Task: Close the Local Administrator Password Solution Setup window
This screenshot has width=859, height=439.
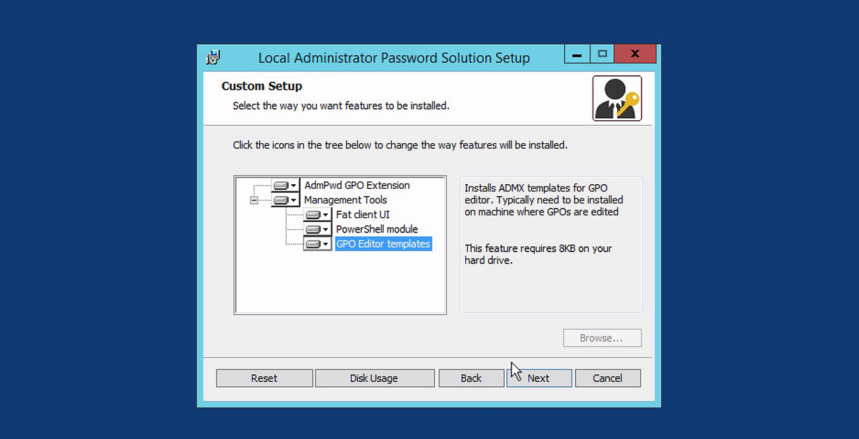Action: [635, 54]
